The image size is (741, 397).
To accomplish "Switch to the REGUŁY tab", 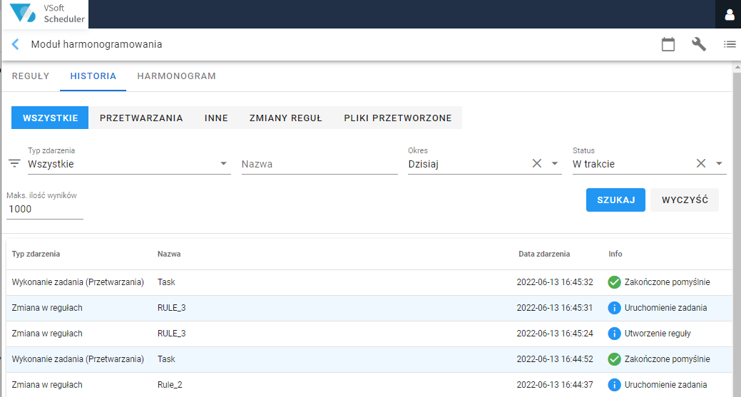I will 31,76.
